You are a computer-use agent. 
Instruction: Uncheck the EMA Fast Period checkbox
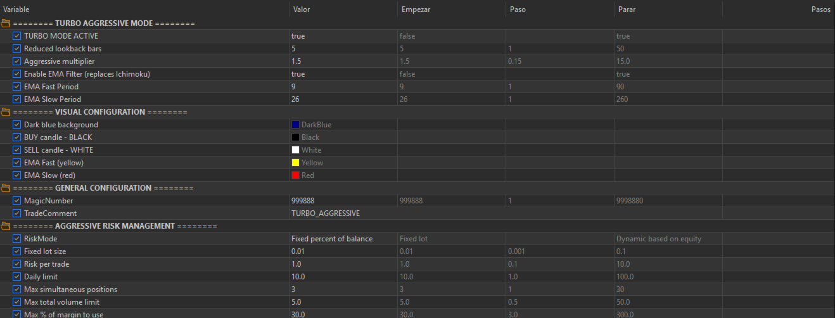point(17,87)
